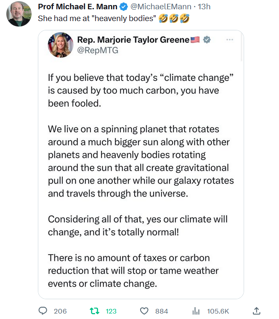Image resolution: width=279 pixels, height=319 pixels.
Task: Open quoted tweet text about climate change
Action: 141,169
